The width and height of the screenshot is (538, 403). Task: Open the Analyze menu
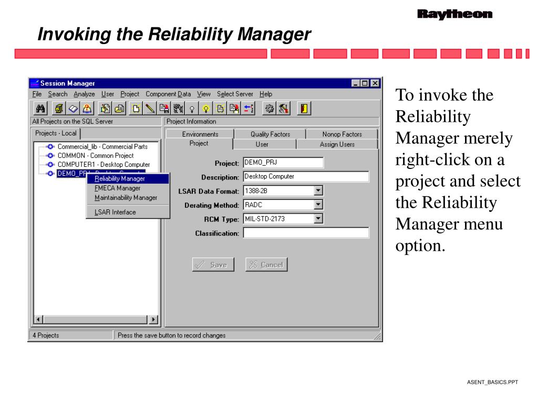[x=84, y=94]
